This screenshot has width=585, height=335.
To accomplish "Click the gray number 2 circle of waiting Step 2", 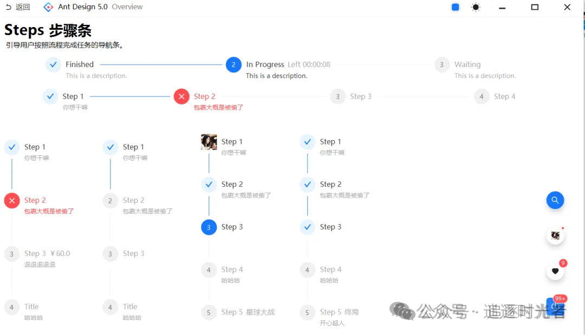I will 110,200.
